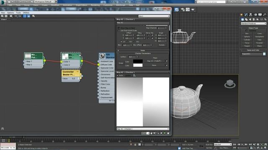The width and height of the screenshot is (268, 150).
Task: Click the ViewCube in perspective viewport
Action: tap(230, 84)
